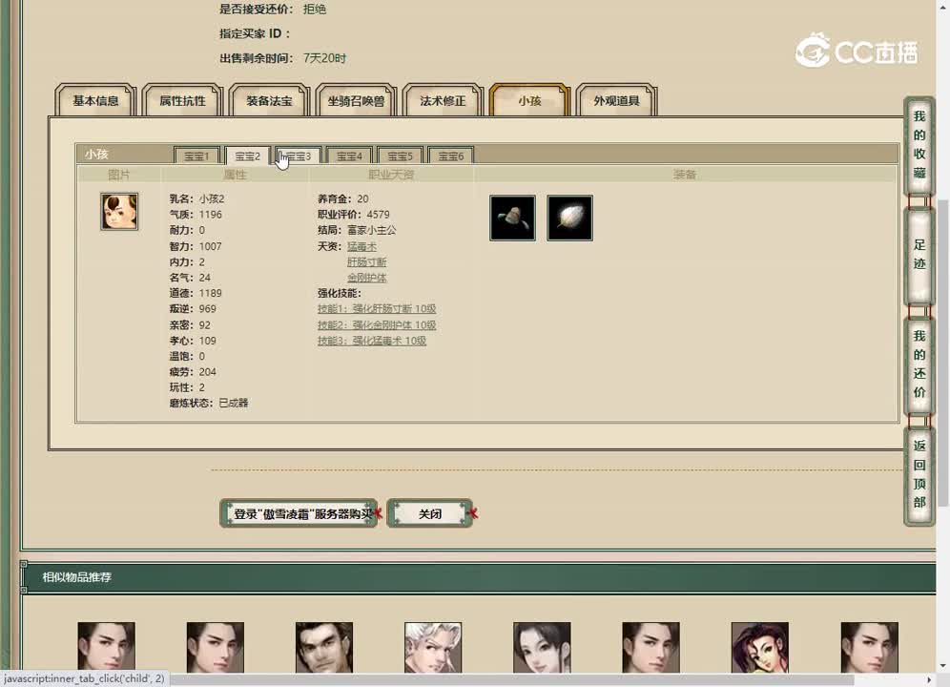
Task: Open the 宝宝6 sub-tab
Action: (x=451, y=156)
